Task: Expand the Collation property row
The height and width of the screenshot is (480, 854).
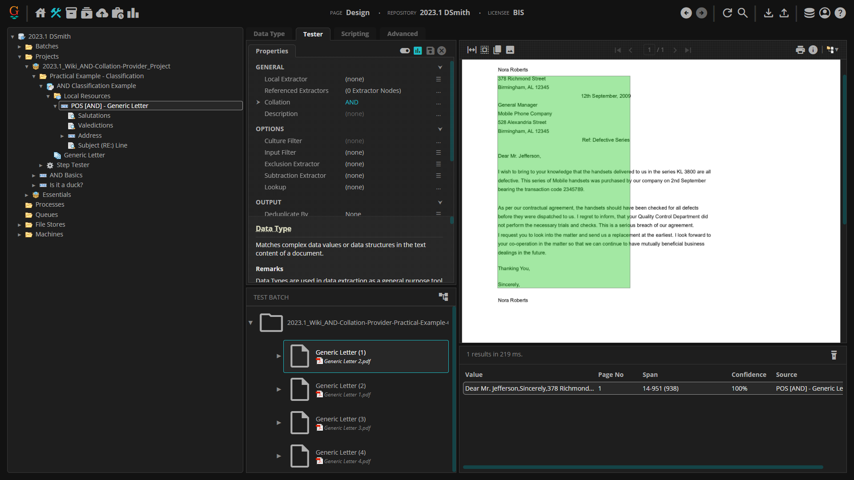Action: pyautogui.click(x=258, y=102)
